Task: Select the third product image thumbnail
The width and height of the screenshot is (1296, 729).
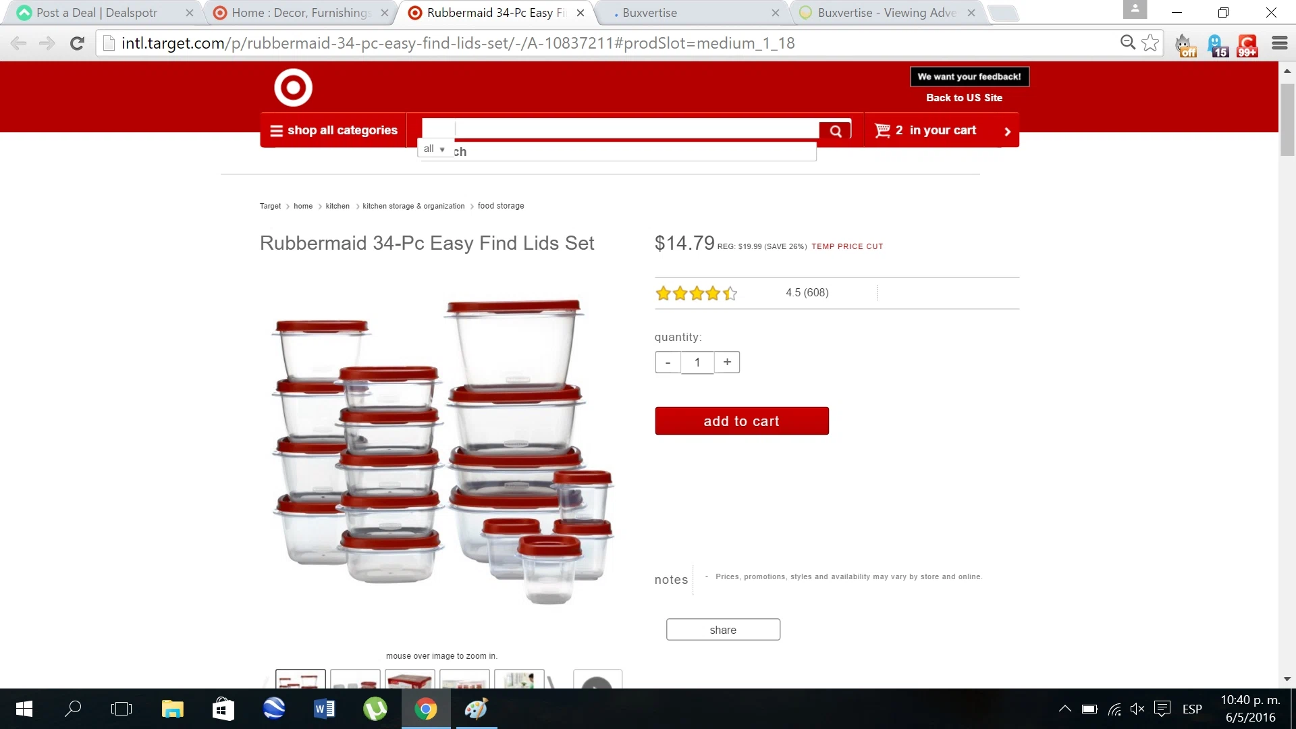Action: click(410, 679)
